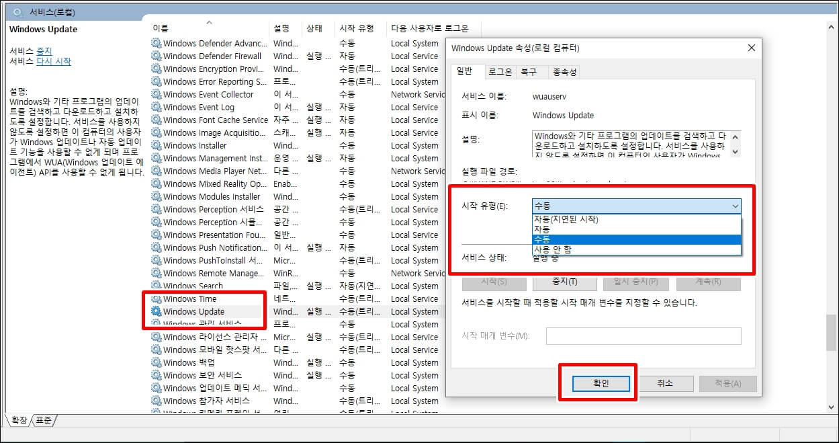Click gear icon of Windows Mixed Reality Op
This screenshot has width=839, height=443.
tap(157, 184)
